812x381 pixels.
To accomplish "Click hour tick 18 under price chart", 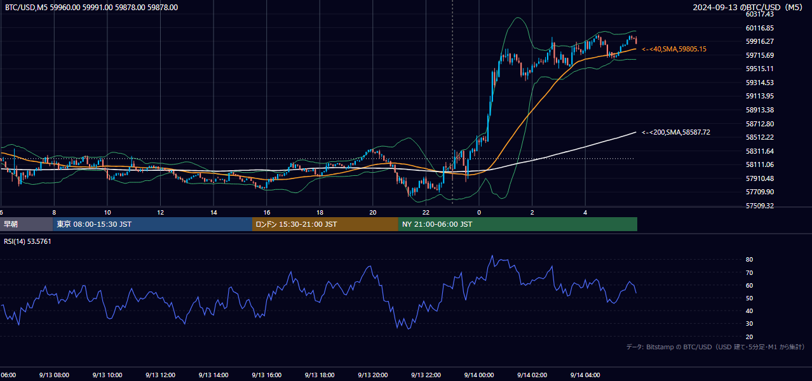I will (x=320, y=213).
